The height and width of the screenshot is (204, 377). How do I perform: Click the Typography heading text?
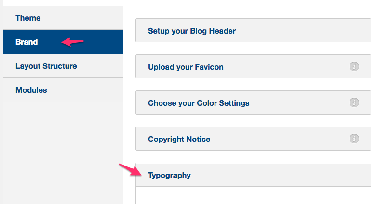pos(169,176)
